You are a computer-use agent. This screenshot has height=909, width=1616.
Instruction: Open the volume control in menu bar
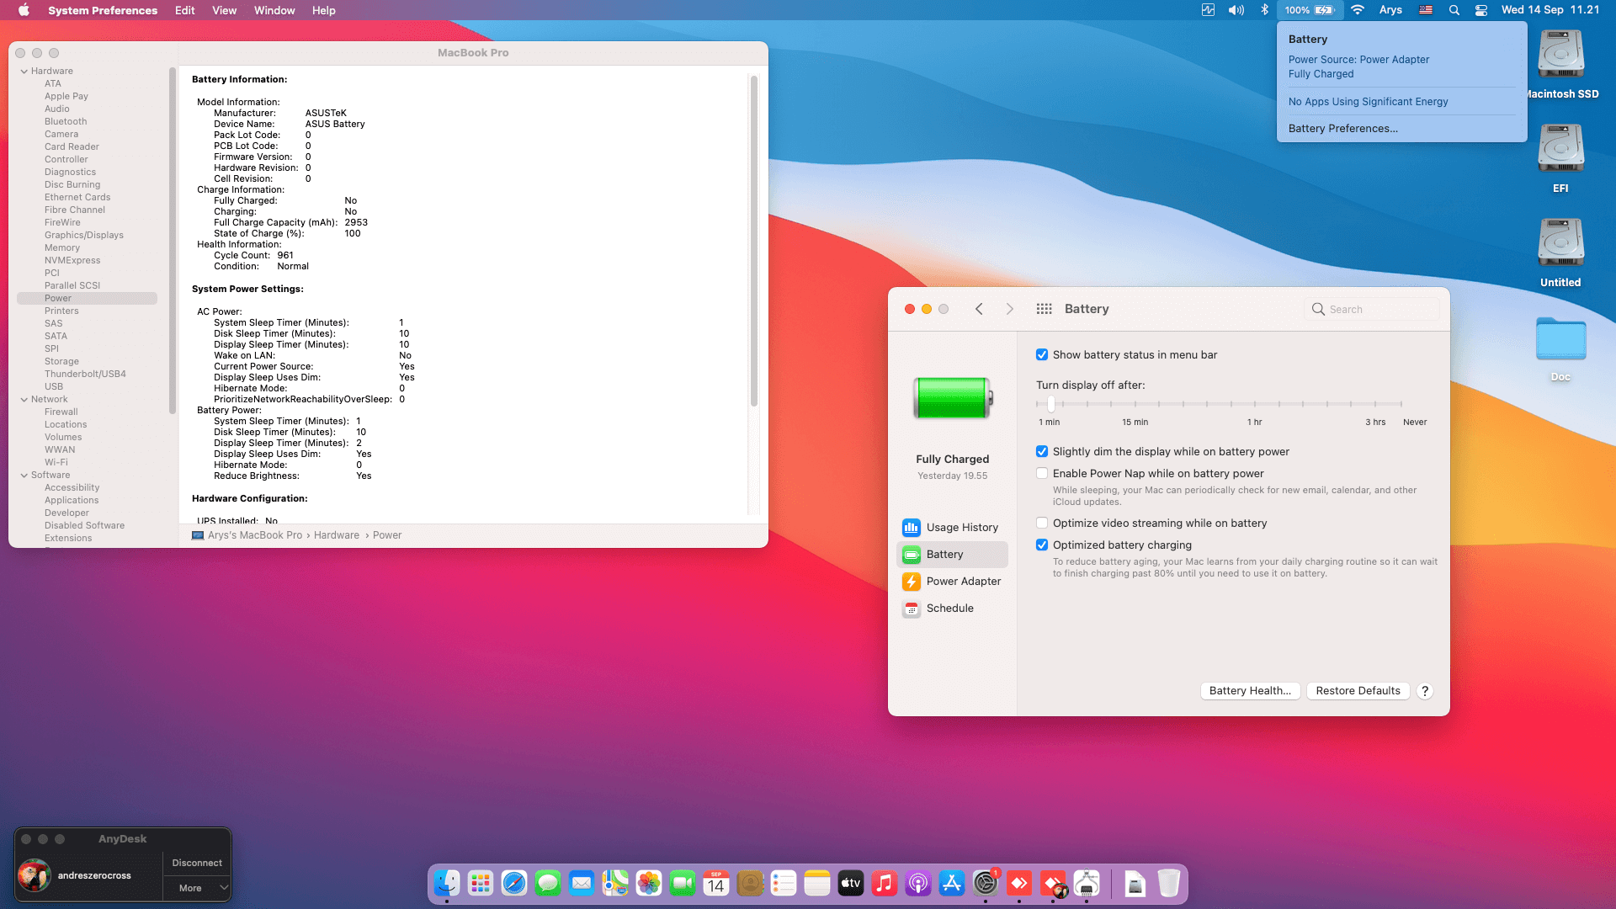click(1236, 10)
